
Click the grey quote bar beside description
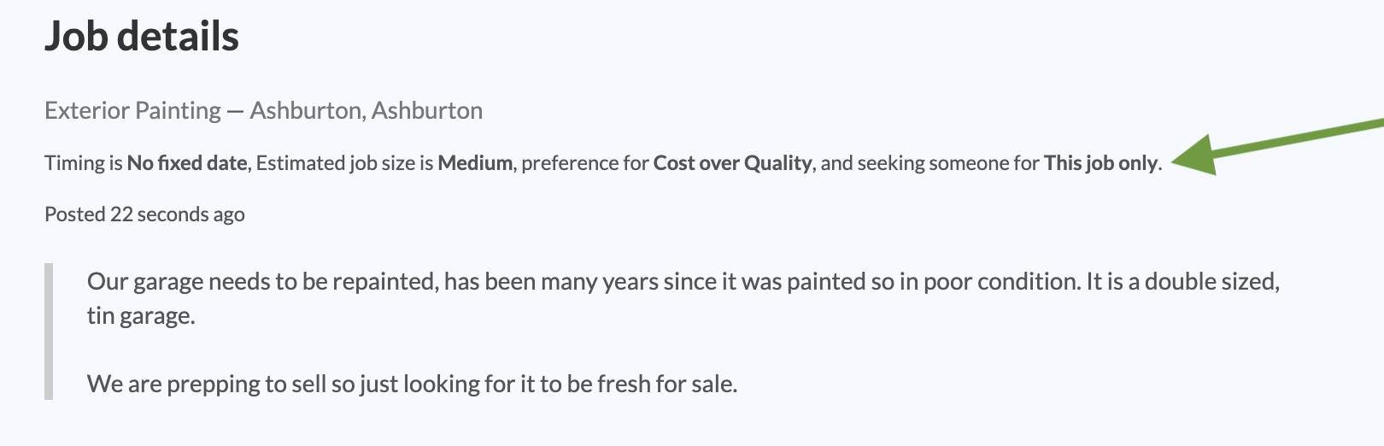pyautogui.click(x=49, y=332)
